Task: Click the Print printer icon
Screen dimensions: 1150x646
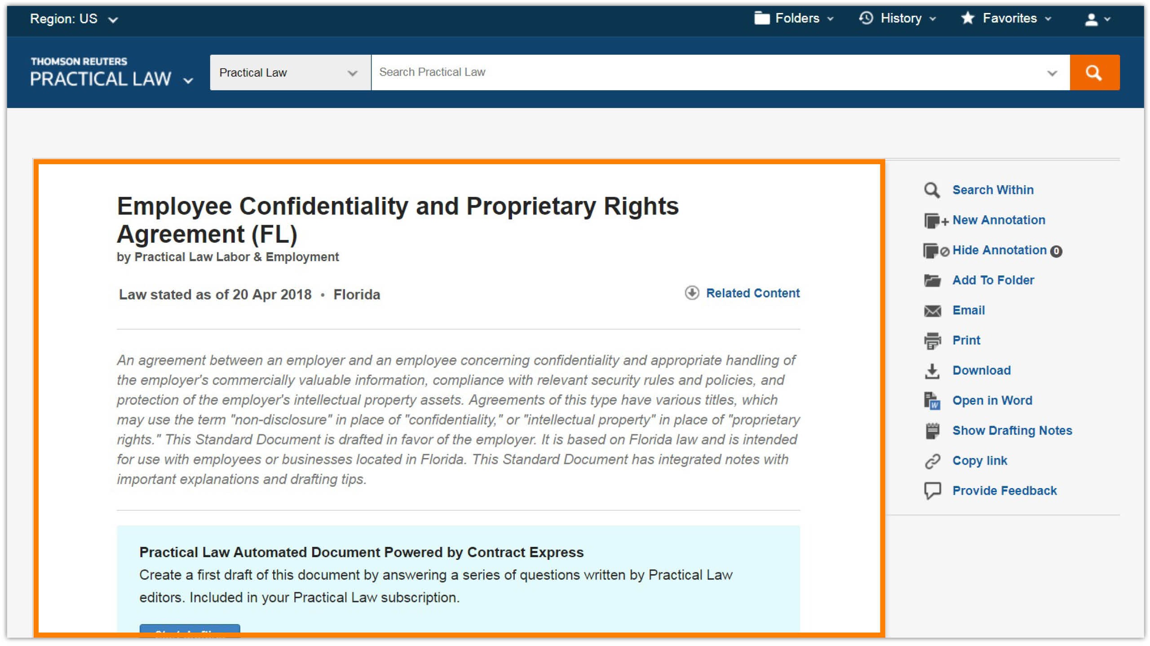Action: point(932,341)
